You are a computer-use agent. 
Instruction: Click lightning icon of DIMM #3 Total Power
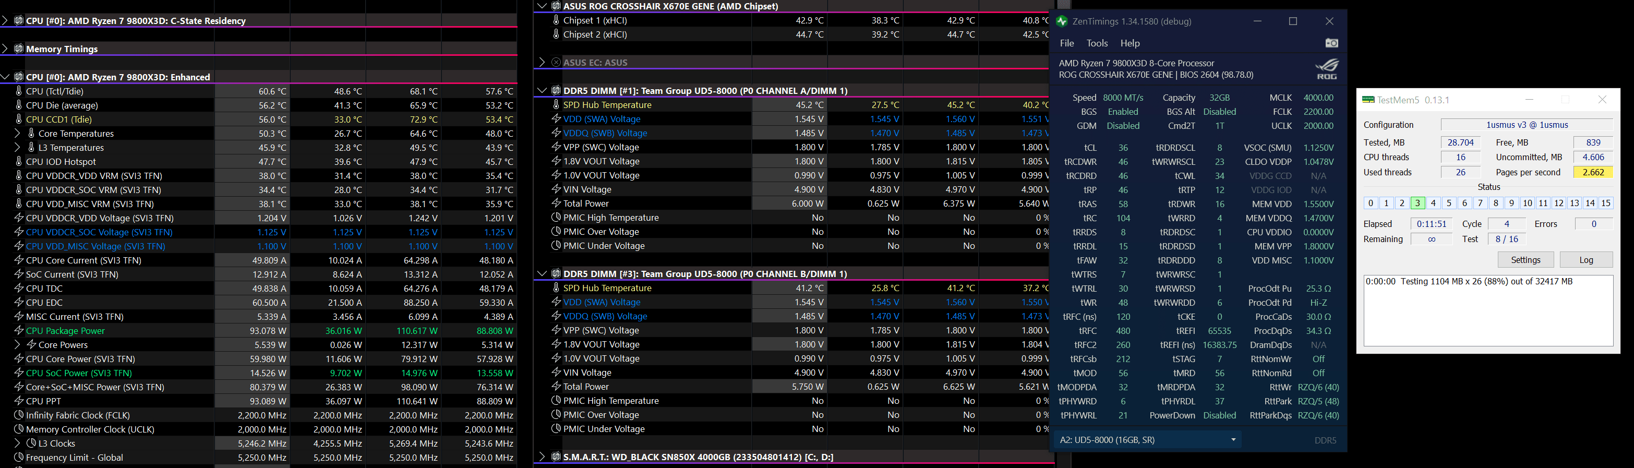(x=556, y=386)
